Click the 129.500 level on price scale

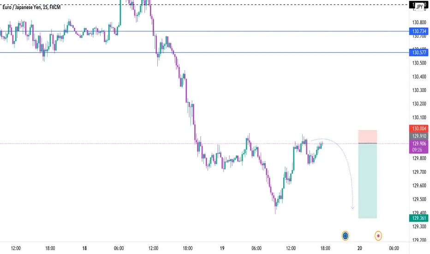point(419,199)
